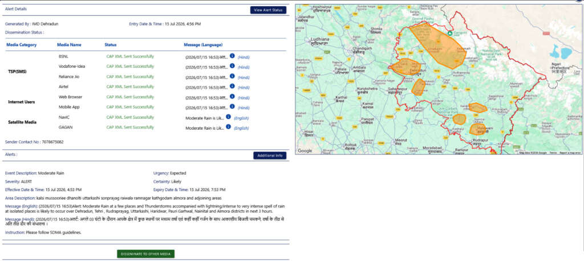The image size is (584, 261).
Task: Select the BSNL media name
Action: click(x=64, y=56)
